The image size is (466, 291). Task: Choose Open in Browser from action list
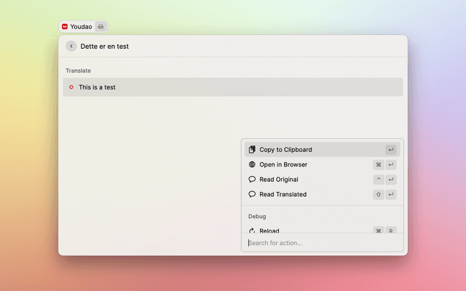pyautogui.click(x=283, y=164)
